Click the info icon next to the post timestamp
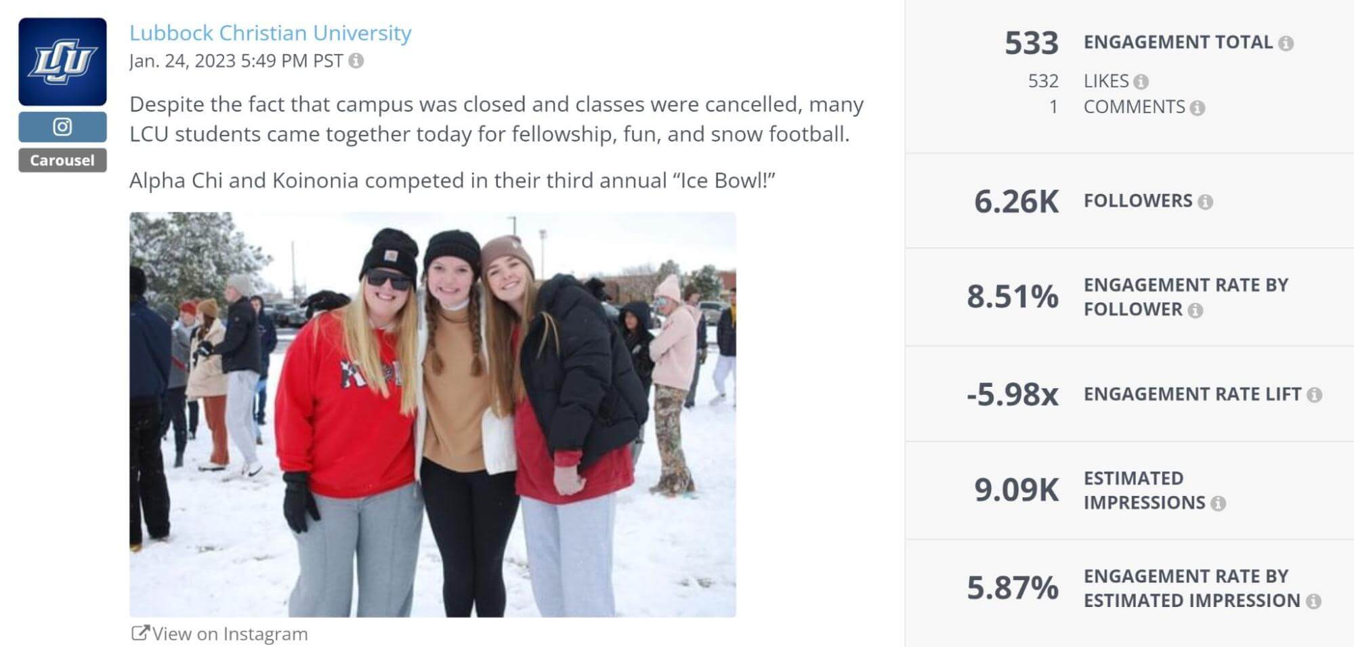The width and height of the screenshot is (1354, 647). [x=356, y=64]
